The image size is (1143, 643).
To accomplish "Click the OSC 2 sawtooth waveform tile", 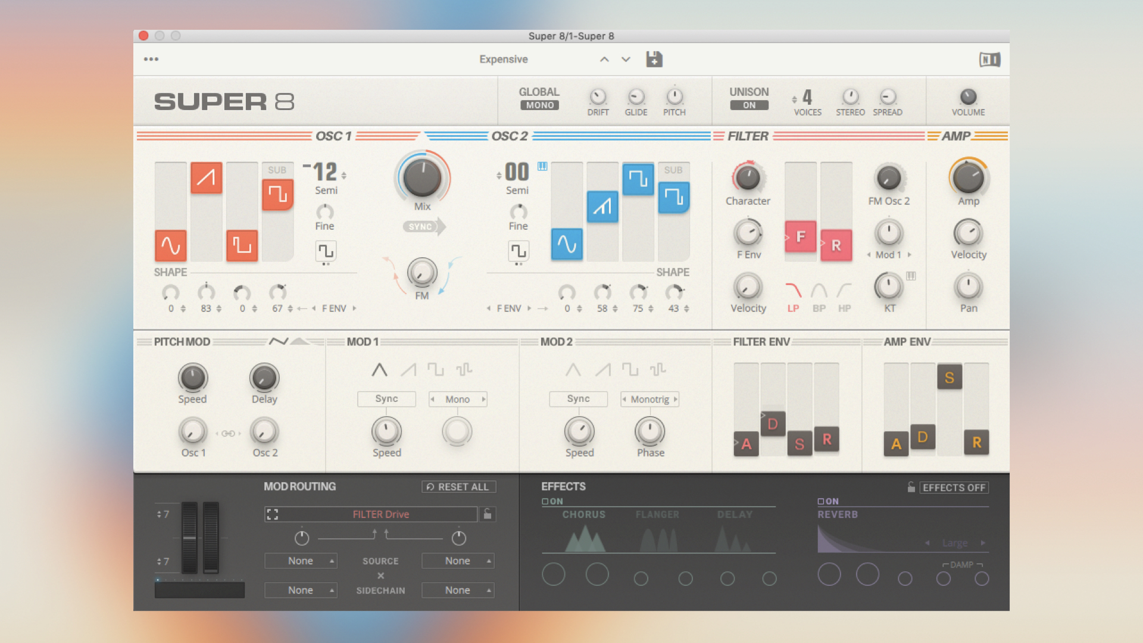I will click(x=602, y=207).
